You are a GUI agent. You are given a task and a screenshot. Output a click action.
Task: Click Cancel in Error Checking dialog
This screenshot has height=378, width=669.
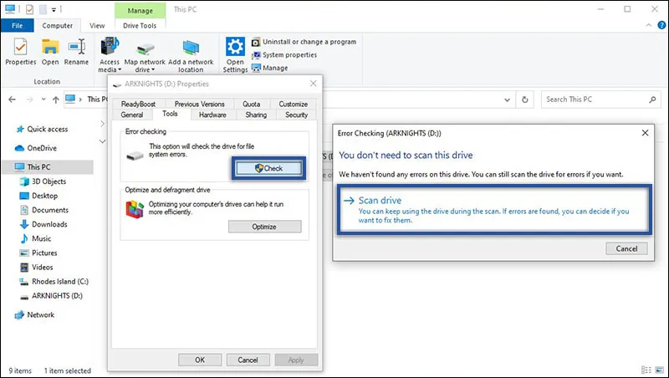[x=626, y=248]
